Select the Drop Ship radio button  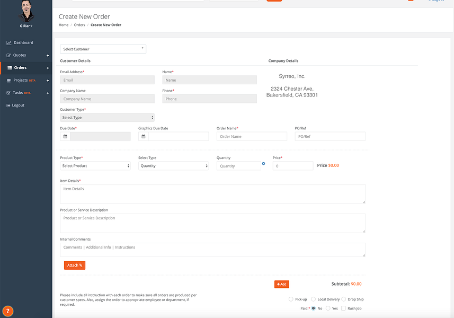pyautogui.click(x=344, y=299)
